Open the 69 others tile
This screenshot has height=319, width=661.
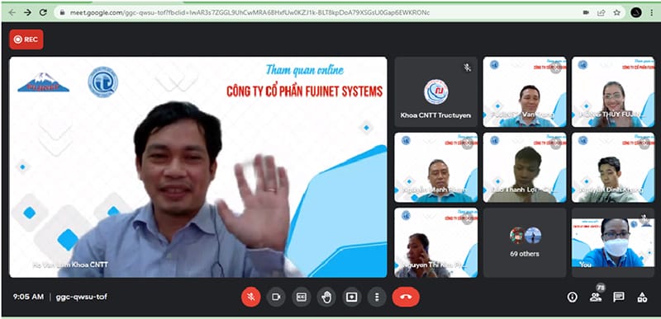(x=525, y=242)
